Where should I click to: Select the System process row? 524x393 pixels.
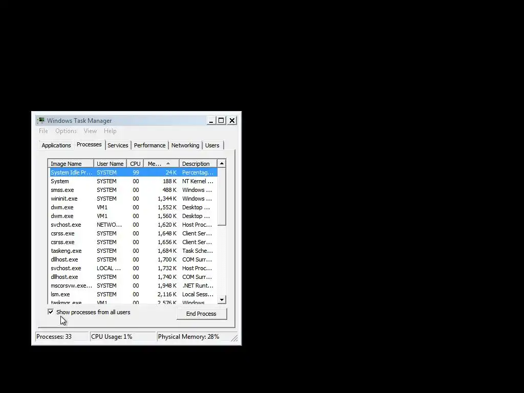click(x=133, y=181)
